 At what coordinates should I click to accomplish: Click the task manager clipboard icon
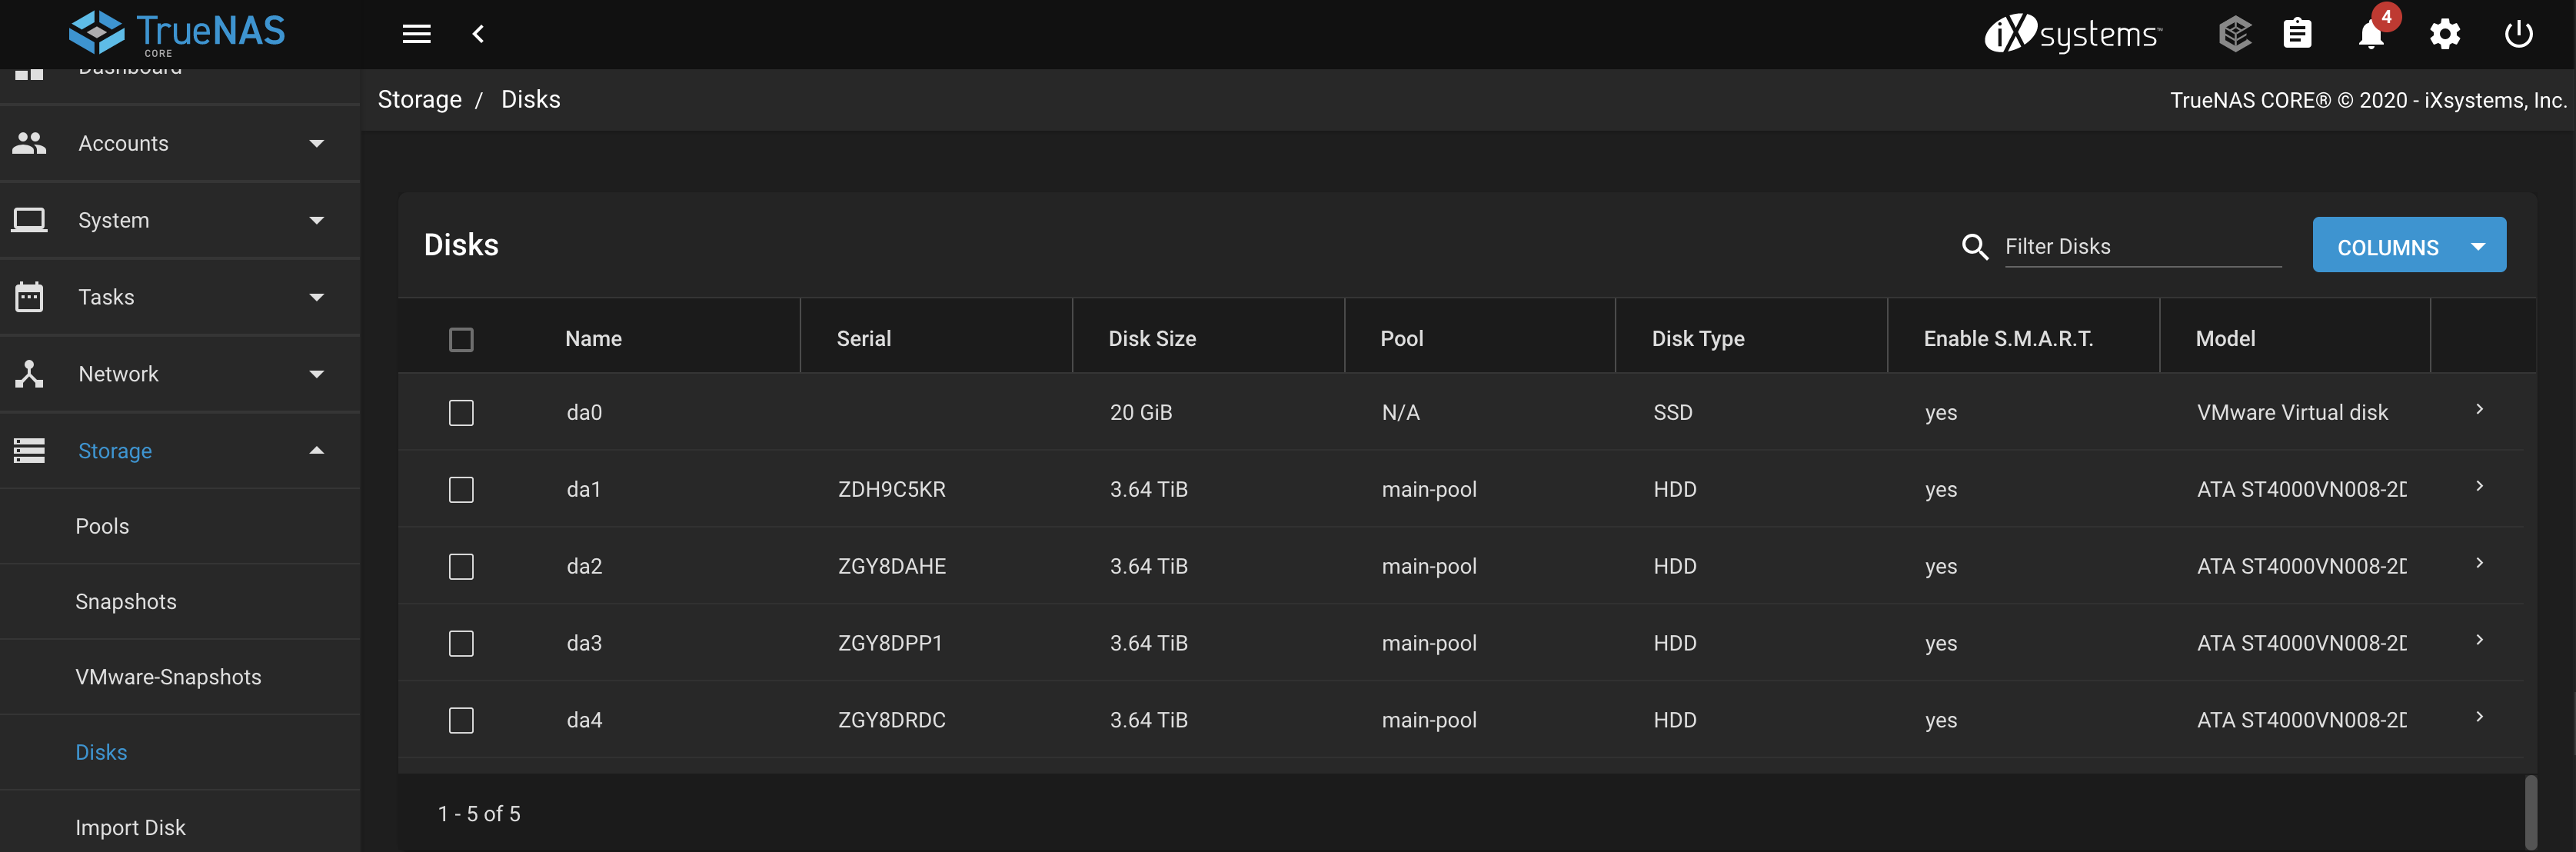pos(2297,33)
